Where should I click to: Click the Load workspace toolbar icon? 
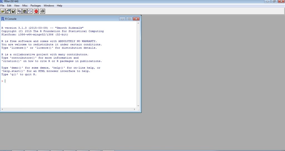click(8, 11)
